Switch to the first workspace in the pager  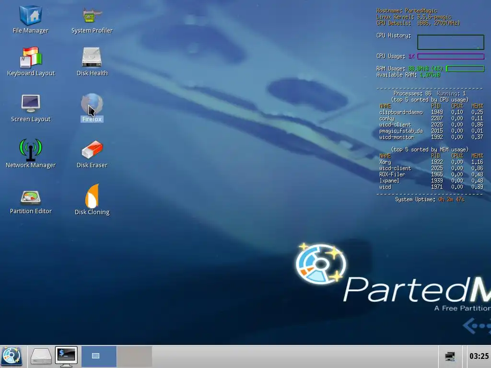coord(99,356)
